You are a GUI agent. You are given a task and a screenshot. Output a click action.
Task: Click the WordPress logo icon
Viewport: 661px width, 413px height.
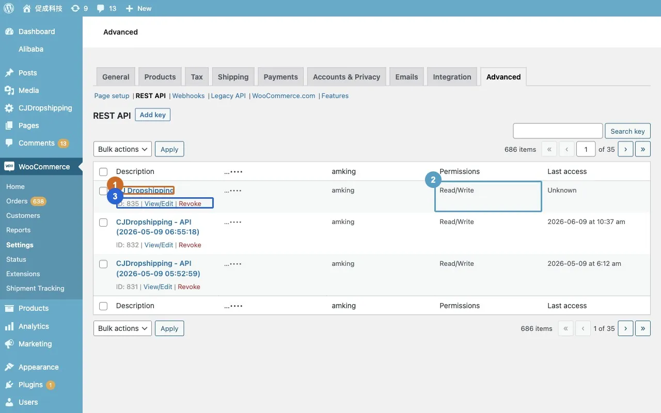[9, 8]
